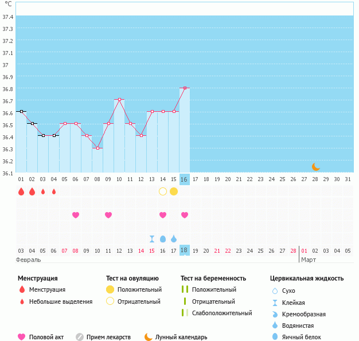Viewport: 359px width, 341px height.
Task: Click the Цервикальная жидкость legend heading
Action: point(307,278)
